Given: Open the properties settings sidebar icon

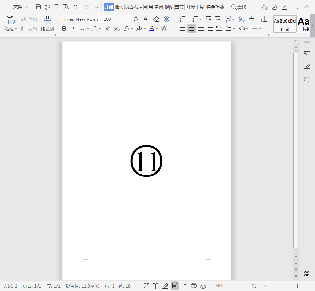Looking at the screenshot, I should pyautogui.click(x=307, y=53).
